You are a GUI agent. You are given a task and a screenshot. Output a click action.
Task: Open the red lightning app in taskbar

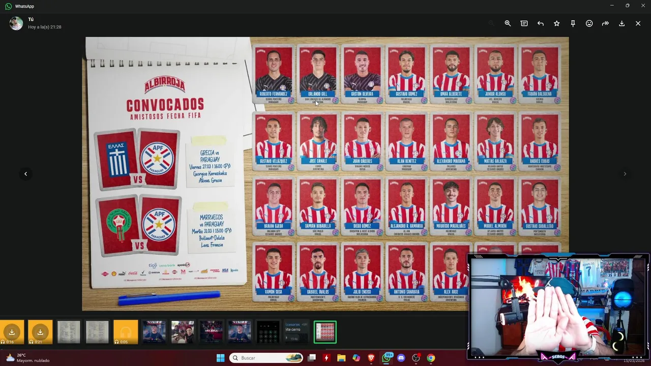click(327, 358)
